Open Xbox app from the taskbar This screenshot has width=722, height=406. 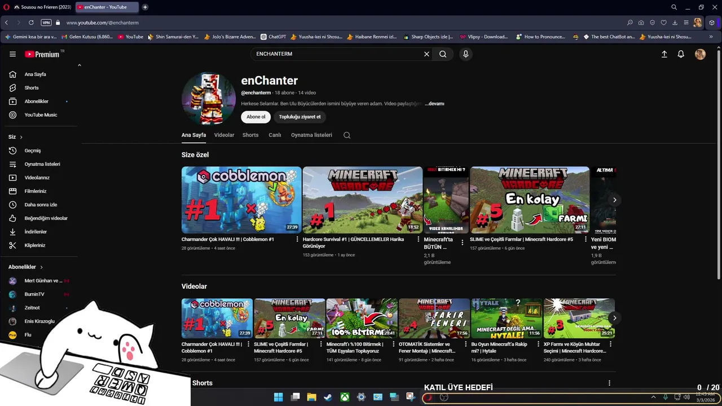[x=344, y=397]
